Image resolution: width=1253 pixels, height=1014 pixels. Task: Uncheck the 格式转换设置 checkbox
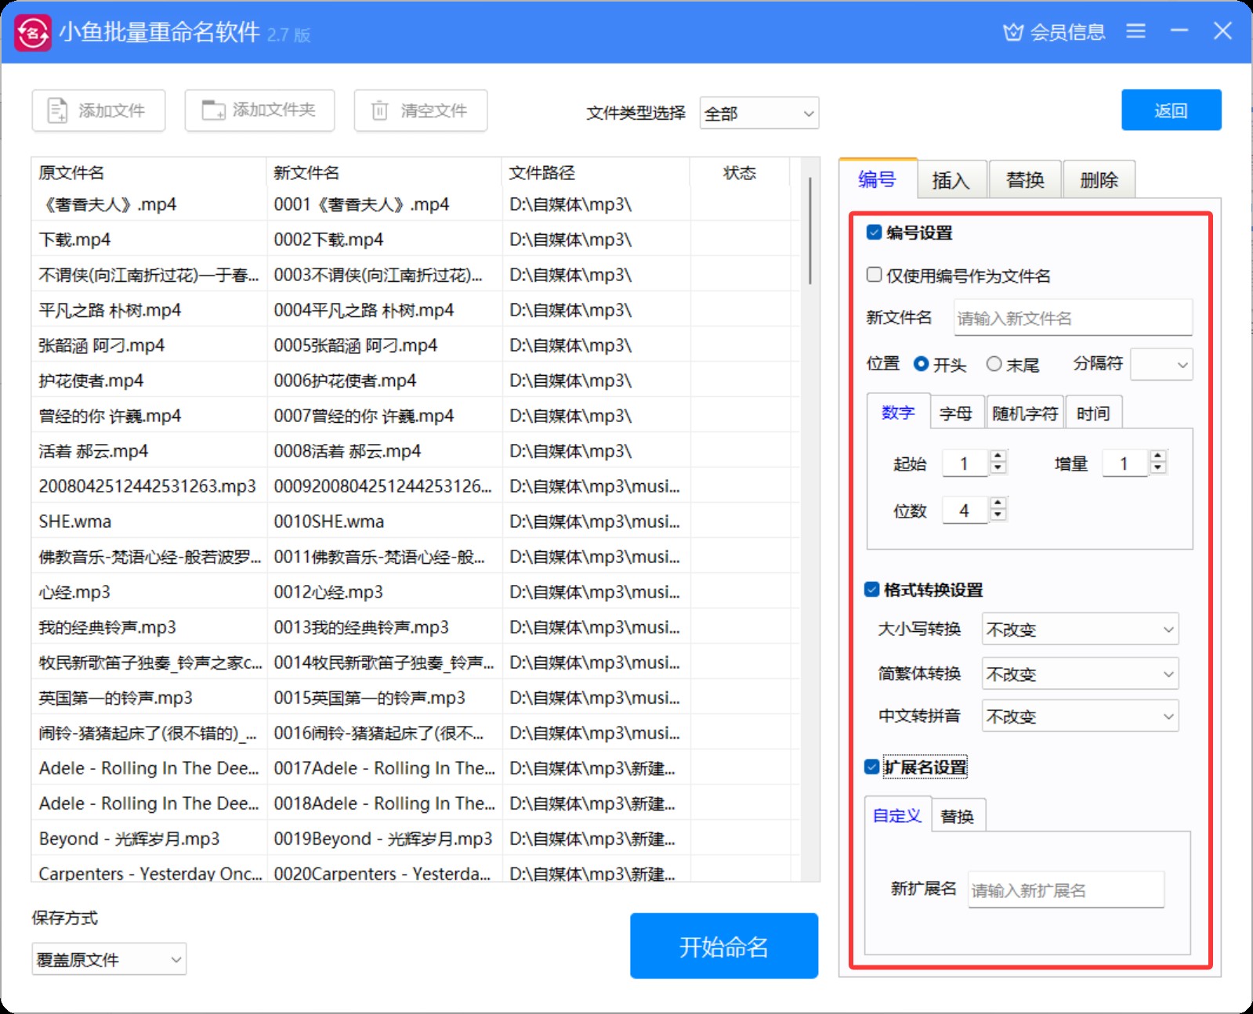pos(872,590)
